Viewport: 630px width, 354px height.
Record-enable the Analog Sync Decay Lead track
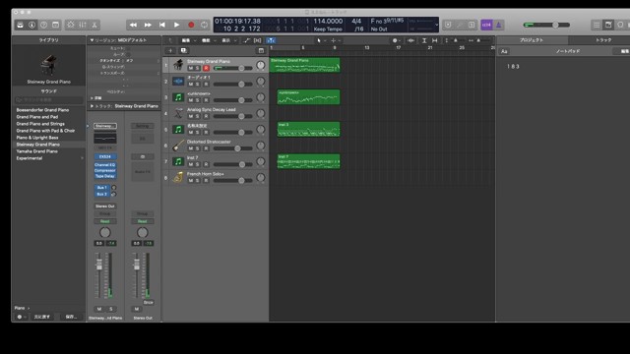206,116
